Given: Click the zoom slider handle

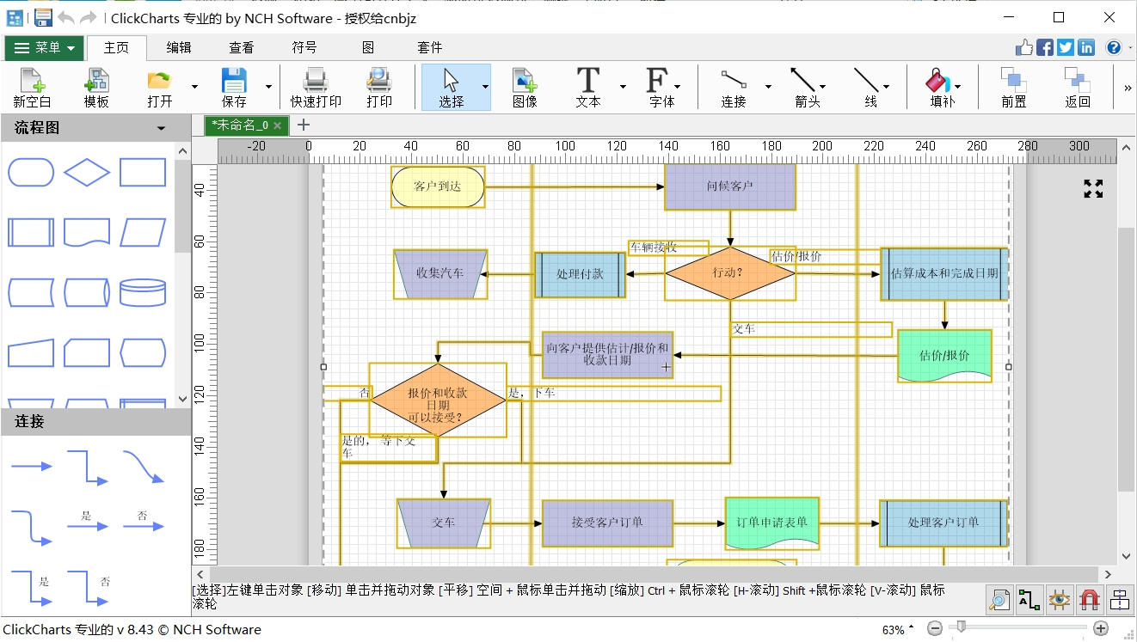Looking at the screenshot, I should 961,628.
